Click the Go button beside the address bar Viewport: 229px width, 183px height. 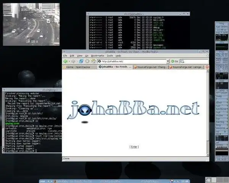tap(175, 61)
